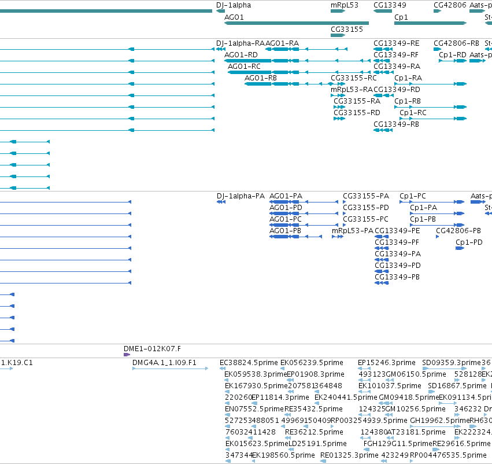Click the Cp1-RD transcript label
Image resolution: width=492 pixels, height=464 pixels.
[453, 55]
